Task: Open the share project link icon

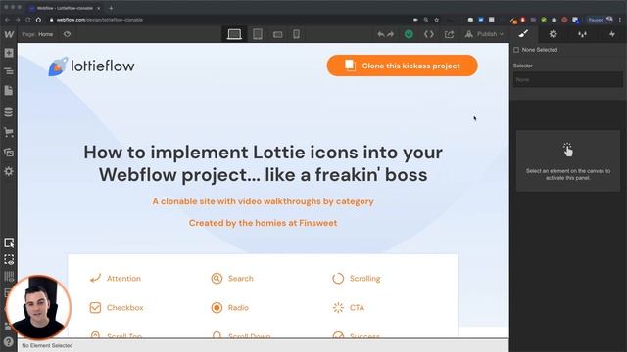Action: [449, 35]
